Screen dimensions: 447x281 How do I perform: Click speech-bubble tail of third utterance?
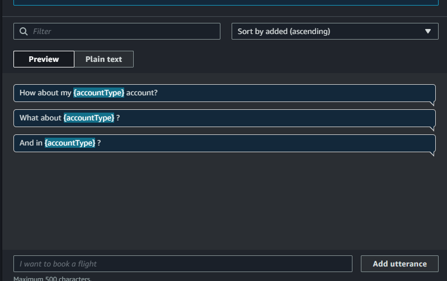coord(432,153)
